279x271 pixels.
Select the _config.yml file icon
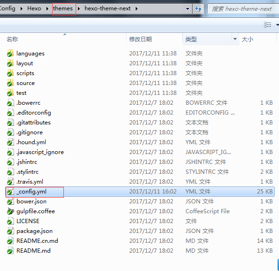coord(10,192)
